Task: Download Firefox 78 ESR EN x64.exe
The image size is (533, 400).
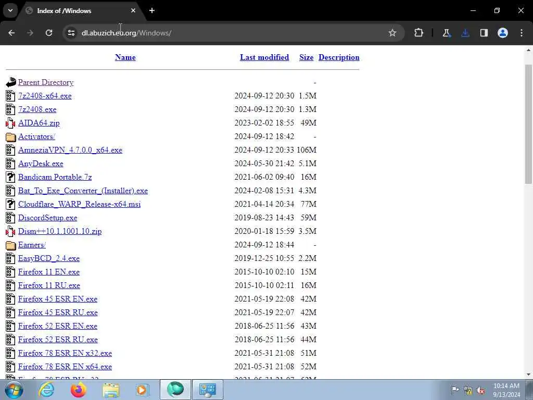Action: (65, 367)
